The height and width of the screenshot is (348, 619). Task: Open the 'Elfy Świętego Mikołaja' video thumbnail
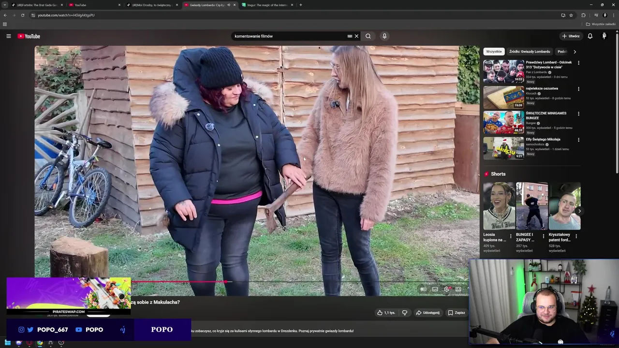503,148
